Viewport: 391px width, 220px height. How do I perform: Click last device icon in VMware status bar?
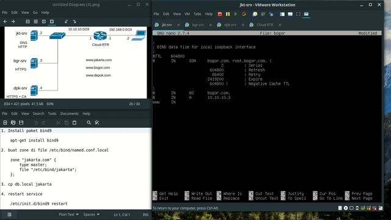(380, 208)
